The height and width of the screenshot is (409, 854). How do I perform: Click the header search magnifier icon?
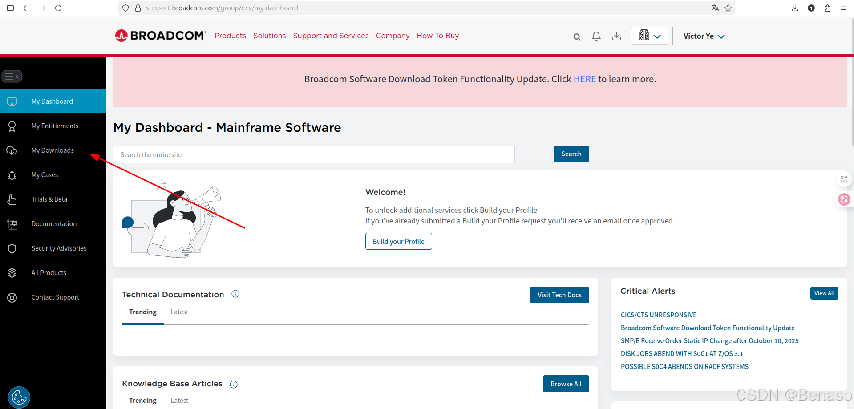point(577,37)
